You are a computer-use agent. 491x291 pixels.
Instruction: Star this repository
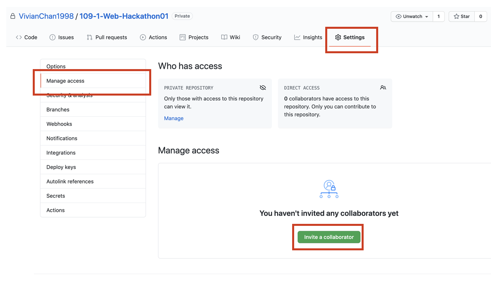pos(462,17)
